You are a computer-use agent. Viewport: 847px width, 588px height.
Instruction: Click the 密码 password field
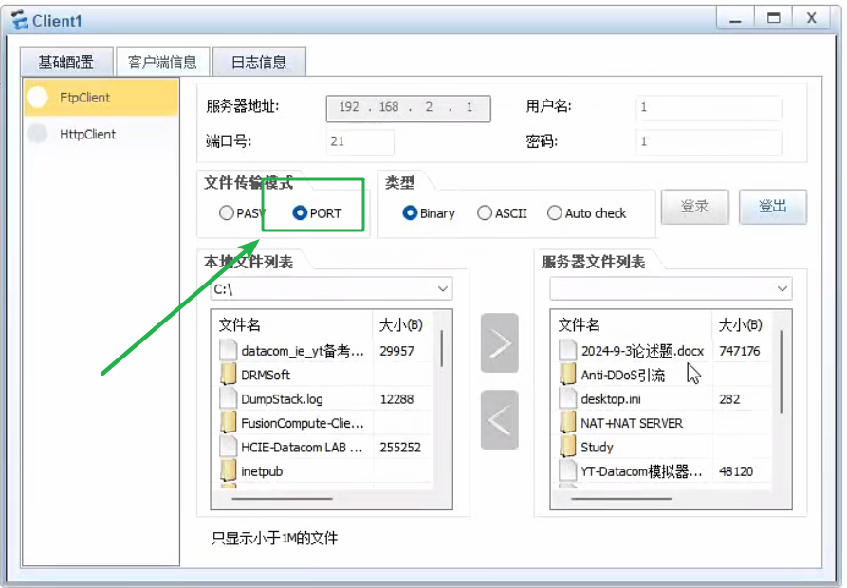pos(709,142)
